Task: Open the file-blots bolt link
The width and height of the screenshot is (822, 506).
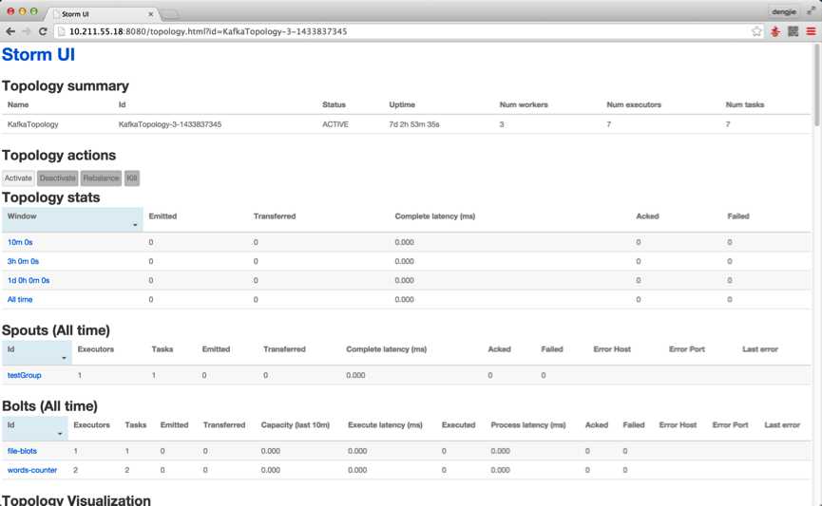Action: coord(22,451)
